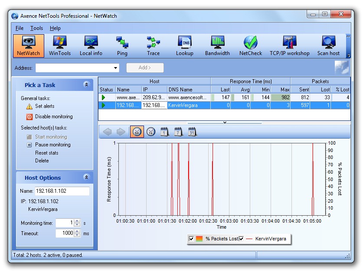Collapse the Host Options panel
Viewport: 363px width, 272px height.
click(86, 178)
